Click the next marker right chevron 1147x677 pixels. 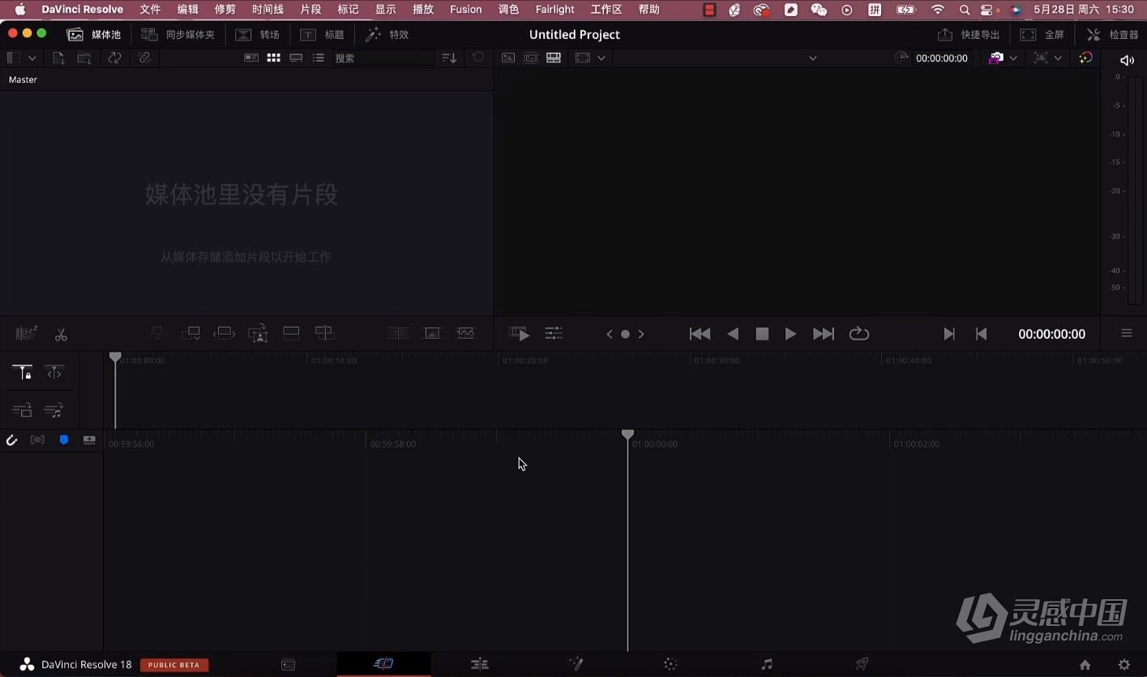(x=641, y=334)
